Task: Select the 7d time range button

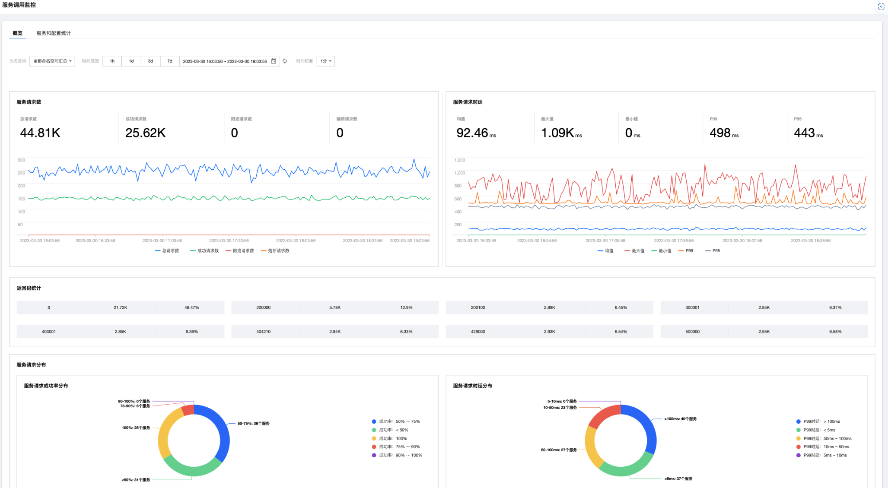Action: click(x=170, y=61)
